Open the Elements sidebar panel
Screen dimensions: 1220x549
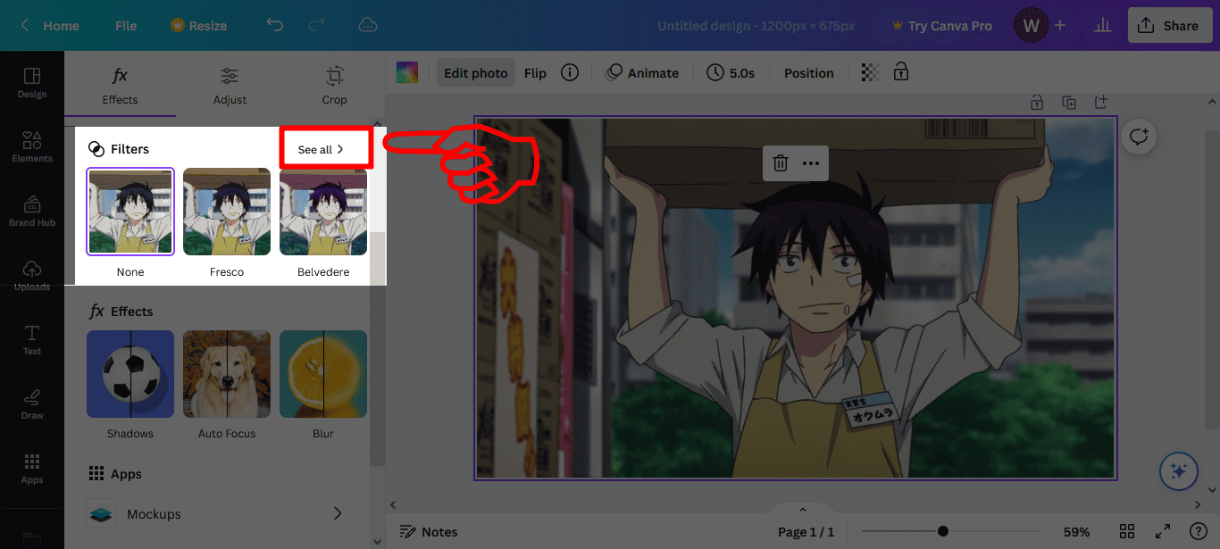(32, 147)
